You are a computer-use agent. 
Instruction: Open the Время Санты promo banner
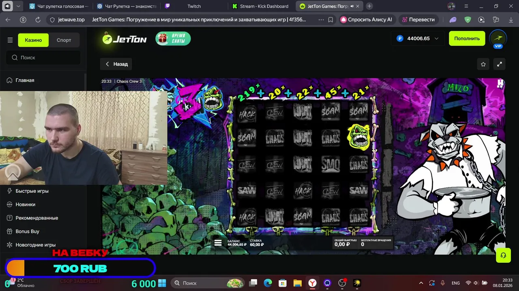point(173,38)
